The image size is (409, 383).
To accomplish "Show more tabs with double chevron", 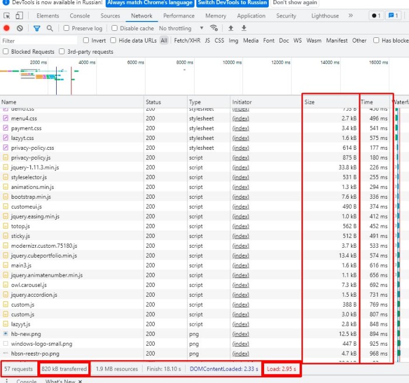I will (351, 16).
